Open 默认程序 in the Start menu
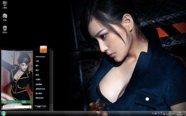The height and width of the screenshot is (116, 186). [39, 93]
